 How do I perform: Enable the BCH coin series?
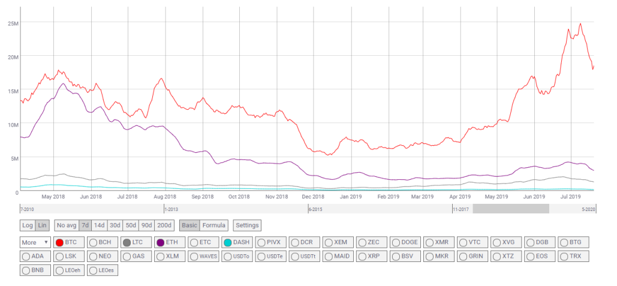click(101, 242)
